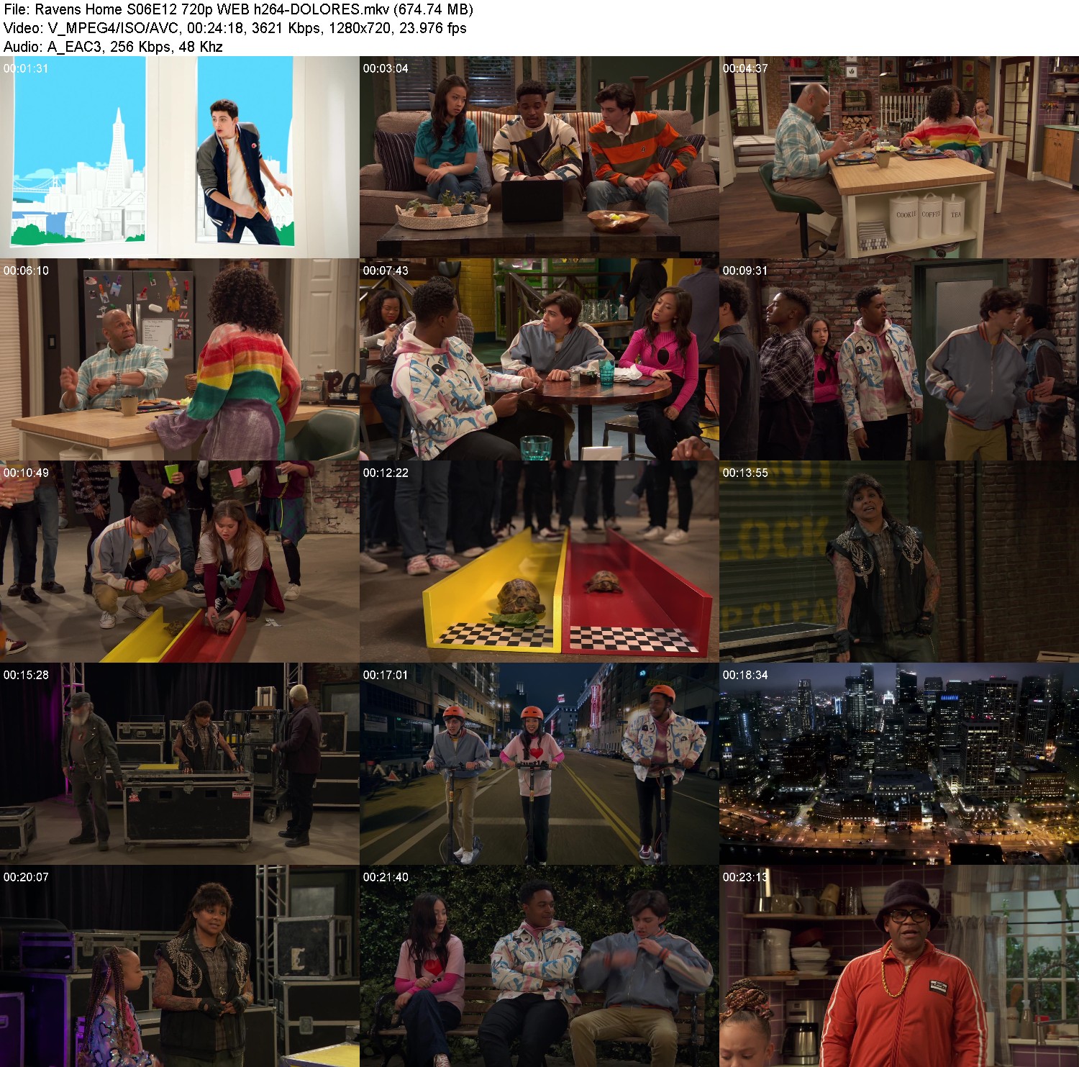This screenshot has height=1067, width=1079.
Task: Click the park bench thumbnail at 00:21:40
Action: [539, 966]
